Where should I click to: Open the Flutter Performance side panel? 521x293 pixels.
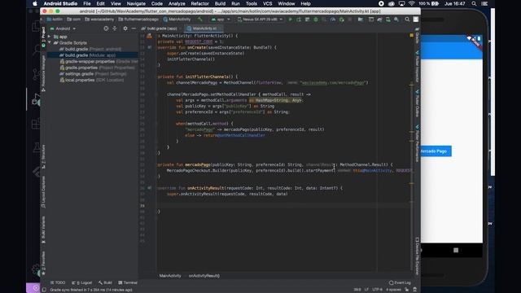[418, 143]
